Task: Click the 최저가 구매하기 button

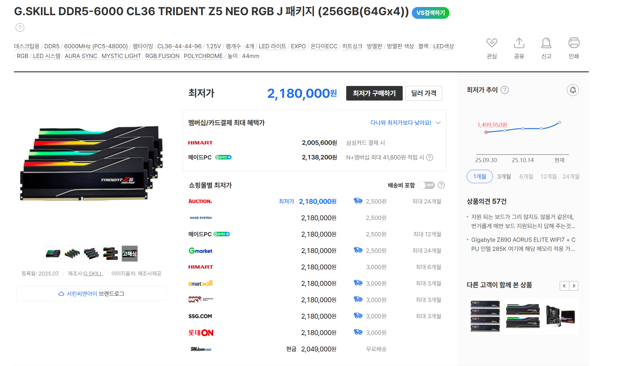Action: coord(374,93)
